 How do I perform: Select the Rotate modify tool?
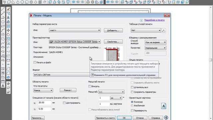tap(8, 35)
